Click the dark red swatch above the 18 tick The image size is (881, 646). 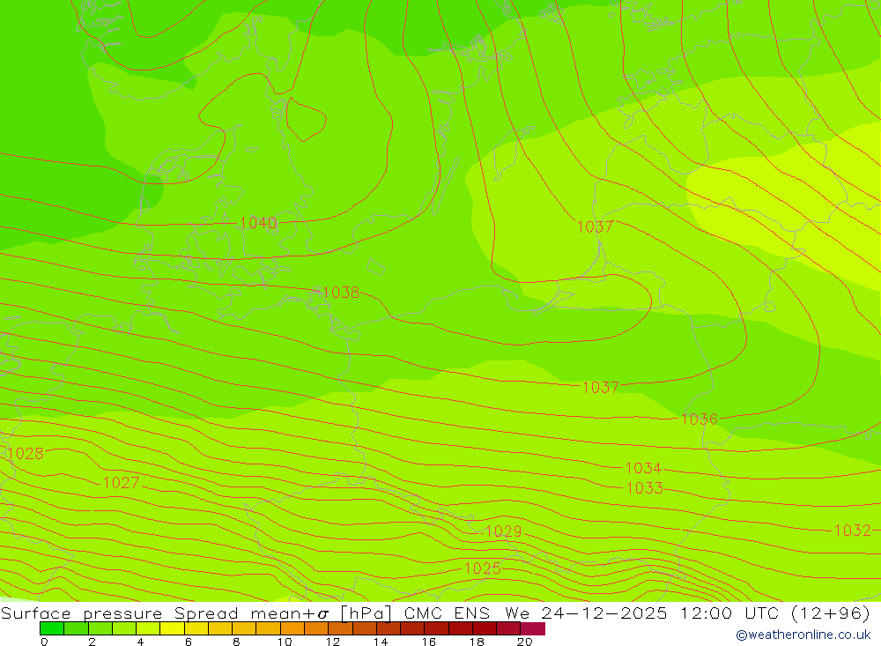coord(485,628)
